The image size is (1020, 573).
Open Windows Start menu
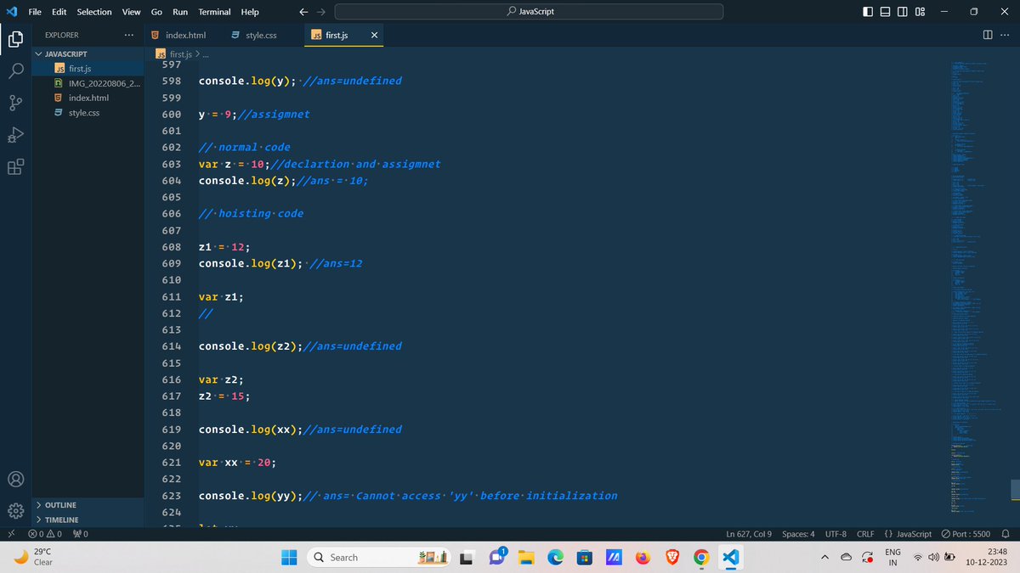click(x=290, y=557)
